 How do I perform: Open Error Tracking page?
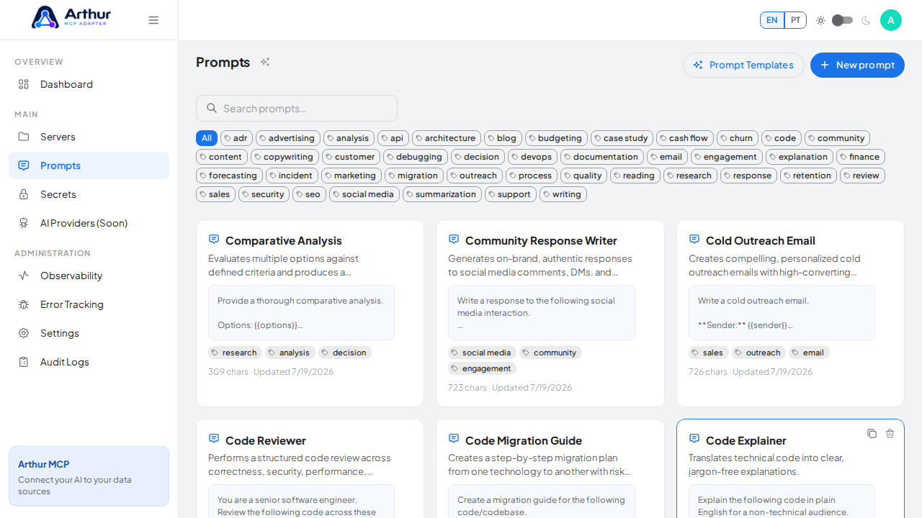point(89,304)
